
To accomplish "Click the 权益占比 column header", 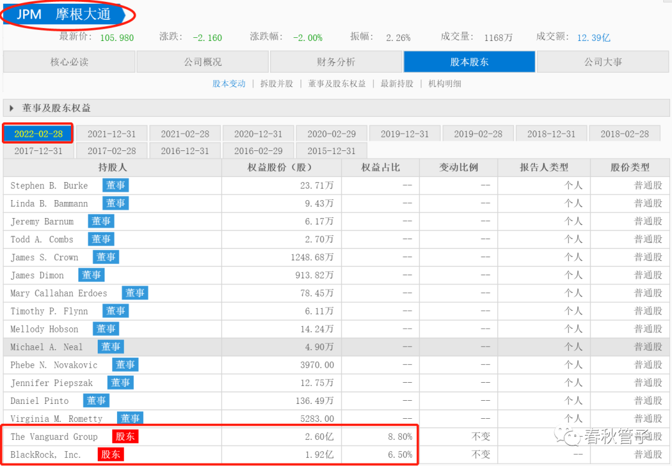I will pos(381,167).
